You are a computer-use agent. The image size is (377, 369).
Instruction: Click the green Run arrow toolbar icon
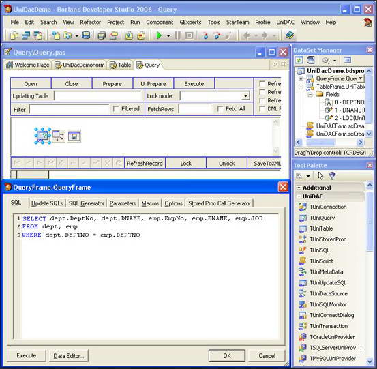tap(159, 35)
